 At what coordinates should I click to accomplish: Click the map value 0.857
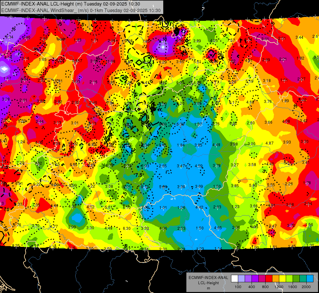click(77, 61)
